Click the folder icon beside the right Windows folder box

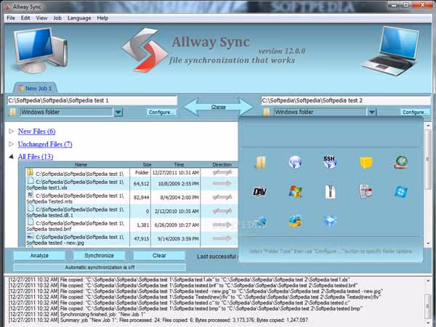pyautogui.click(x=267, y=112)
